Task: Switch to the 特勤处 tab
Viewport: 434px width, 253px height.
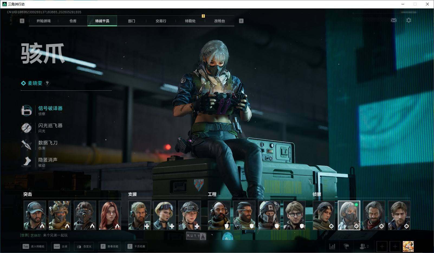Action: [x=190, y=21]
